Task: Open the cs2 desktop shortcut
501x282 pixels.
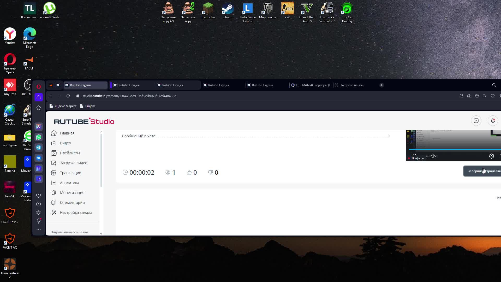Action: [x=287, y=11]
